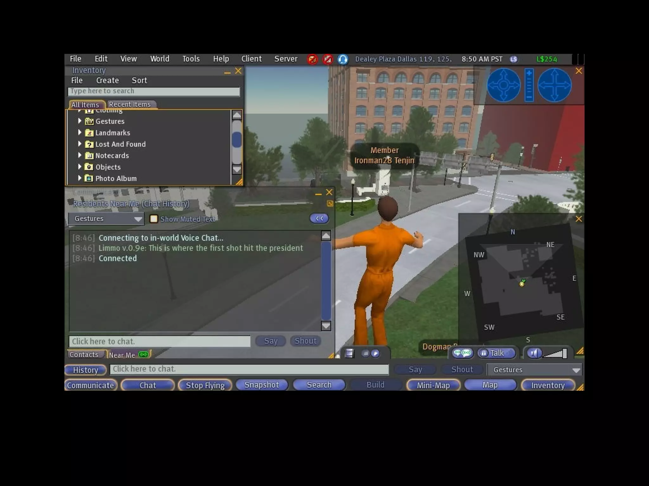Open the voice chat bubbles button
This screenshot has height=486, width=649.
[x=462, y=353]
